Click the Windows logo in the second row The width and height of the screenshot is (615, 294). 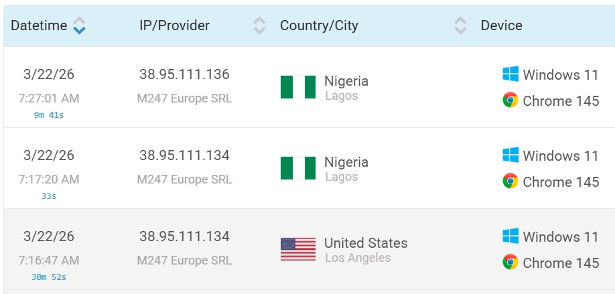click(510, 155)
